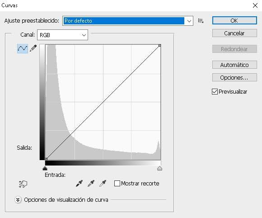The image size is (262, 218).
Task: Select the pencil draw curve tool
Action: pyautogui.click(x=33, y=48)
